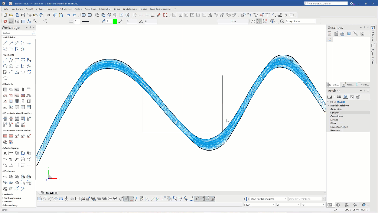Image resolution: width=378 pixels, height=213 pixels.
Task: Open the Extras menu
Action: (x=117, y=9)
